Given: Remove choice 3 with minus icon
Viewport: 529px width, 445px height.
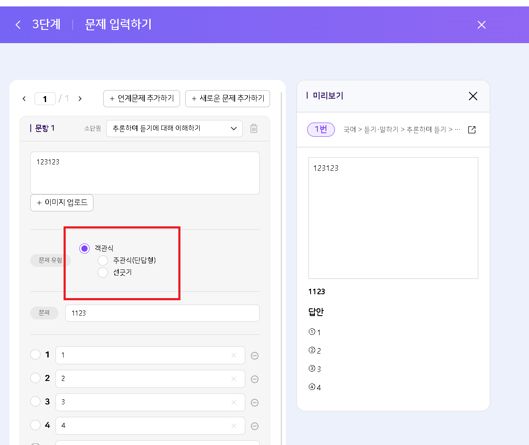Looking at the screenshot, I should (x=255, y=403).
